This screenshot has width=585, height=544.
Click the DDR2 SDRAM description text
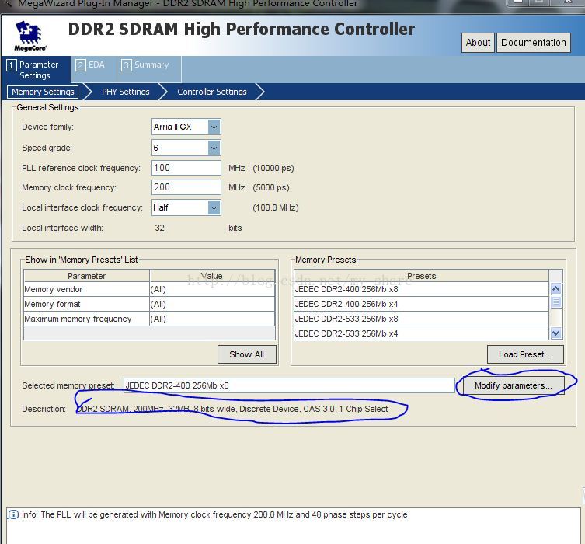tap(232, 409)
